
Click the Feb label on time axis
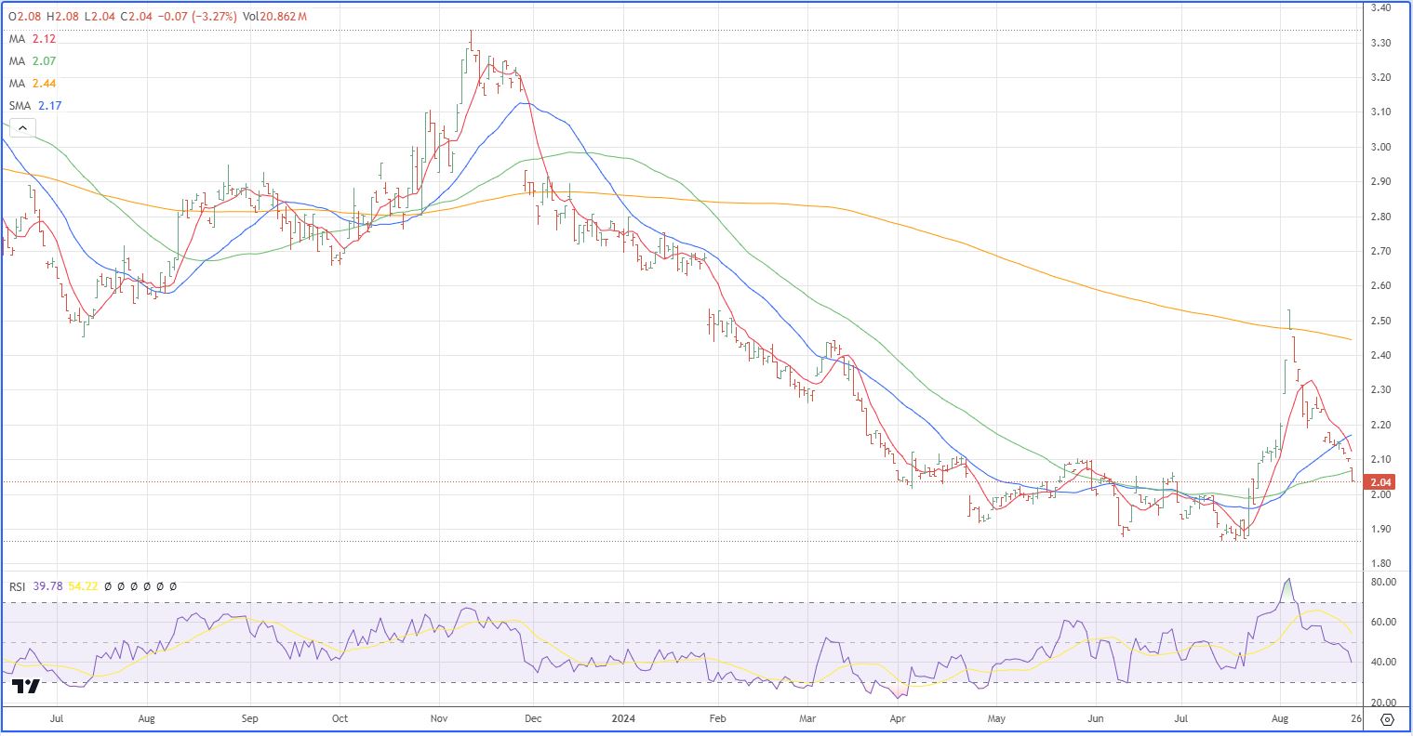[x=716, y=718]
